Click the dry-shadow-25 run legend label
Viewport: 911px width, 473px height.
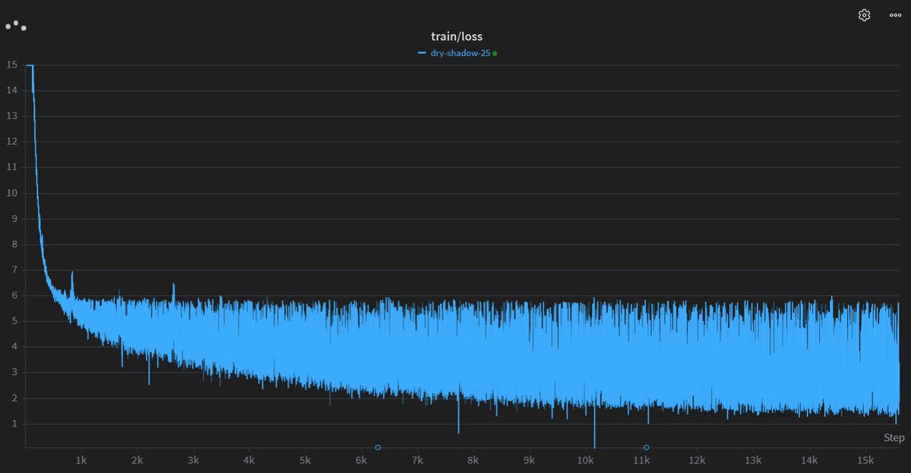460,53
